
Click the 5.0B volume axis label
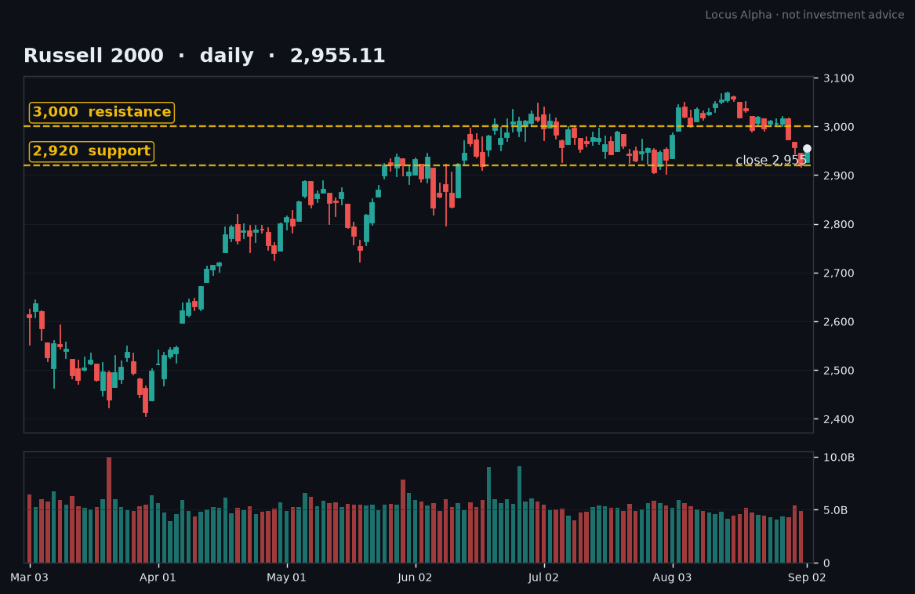836,511
